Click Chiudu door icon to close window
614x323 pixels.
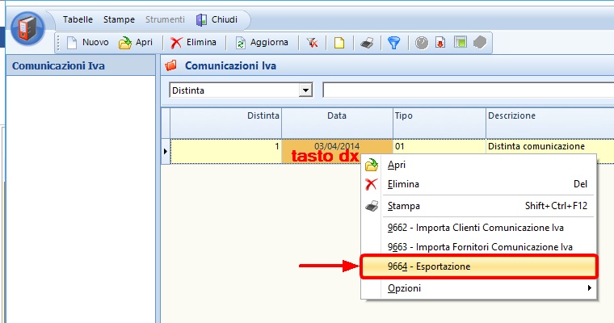point(201,19)
